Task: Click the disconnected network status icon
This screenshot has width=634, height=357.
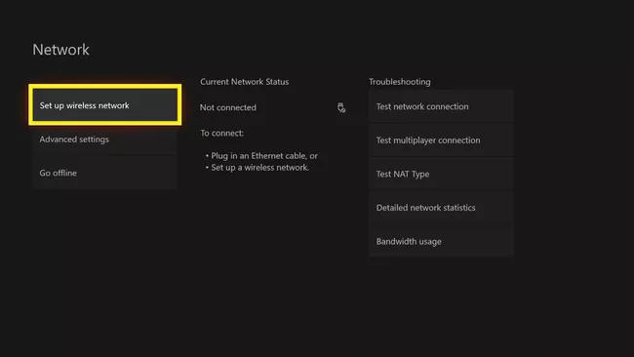Action: [341, 107]
